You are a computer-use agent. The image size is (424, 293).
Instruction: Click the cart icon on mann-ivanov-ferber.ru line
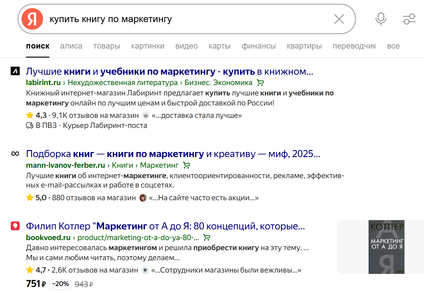(x=187, y=165)
